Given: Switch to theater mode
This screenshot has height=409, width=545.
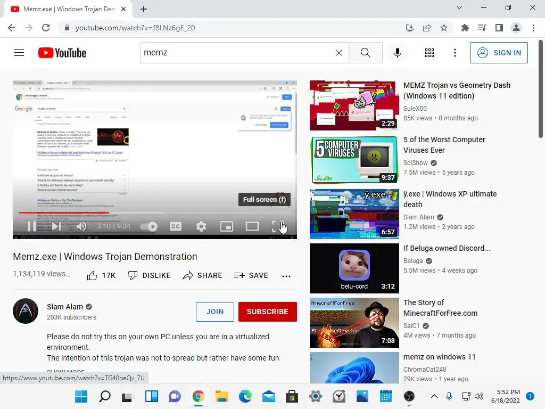Looking at the screenshot, I should click(252, 227).
